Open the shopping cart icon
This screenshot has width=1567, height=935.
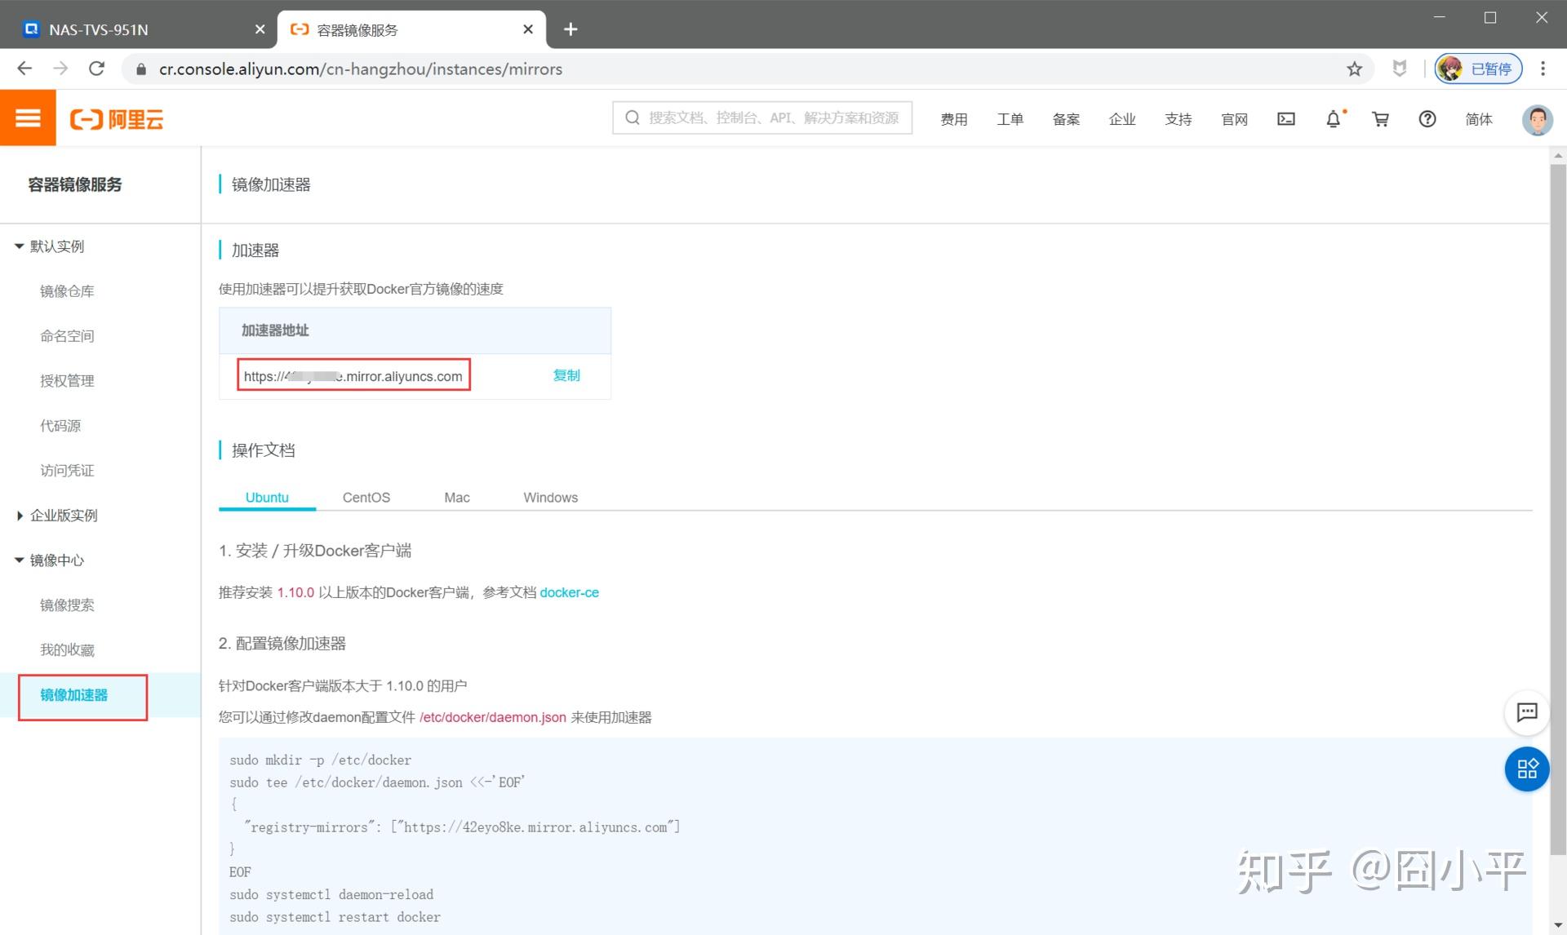pyautogui.click(x=1380, y=119)
